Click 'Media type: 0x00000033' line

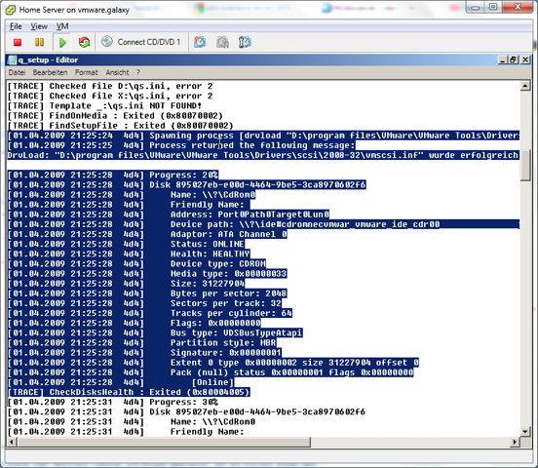[x=228, y=274]
